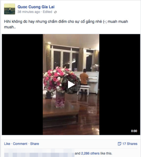Viewport: 141px width, 157px height.
Task: Share this post
Action: click(34, 144)
